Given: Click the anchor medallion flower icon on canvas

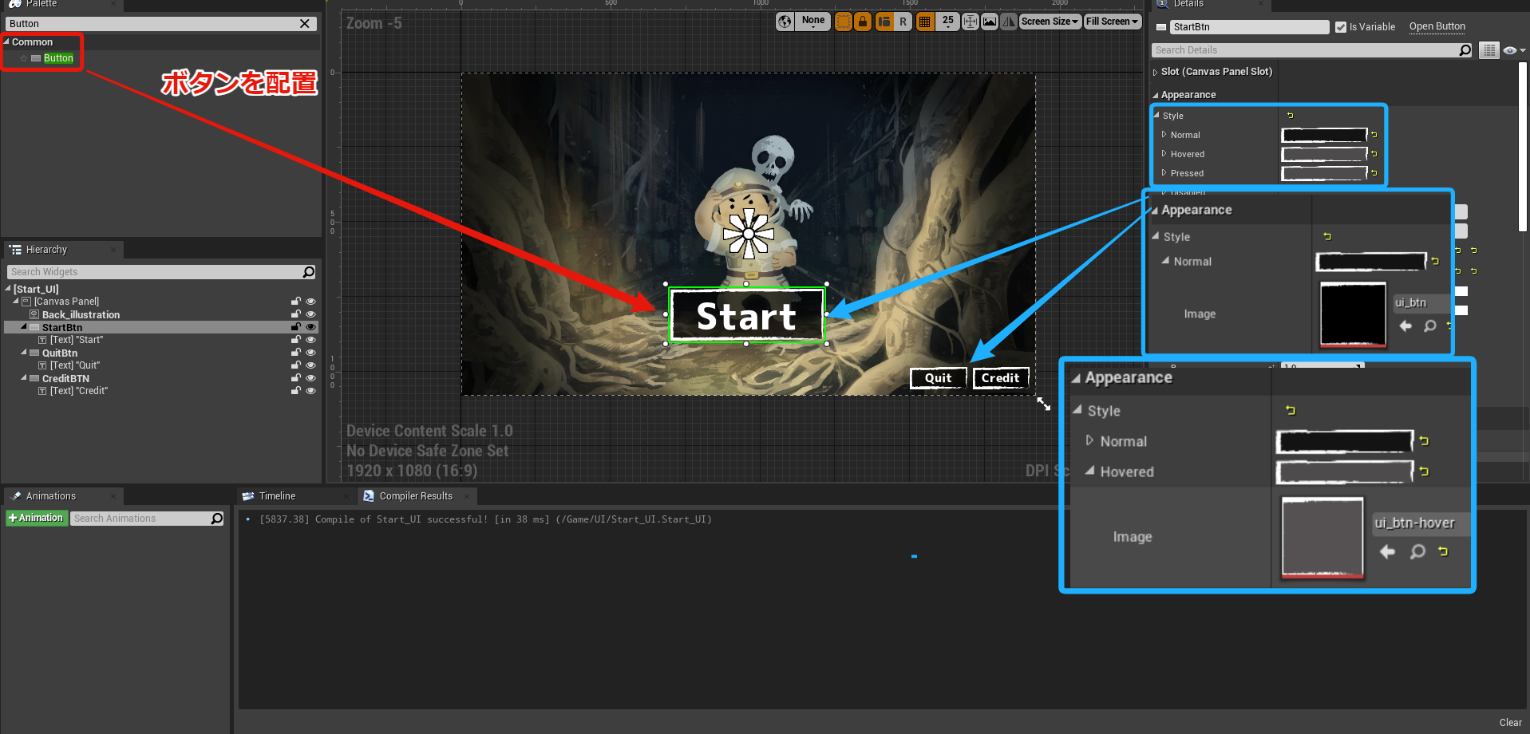Looking at the screenshot, I should coord(749,234).
